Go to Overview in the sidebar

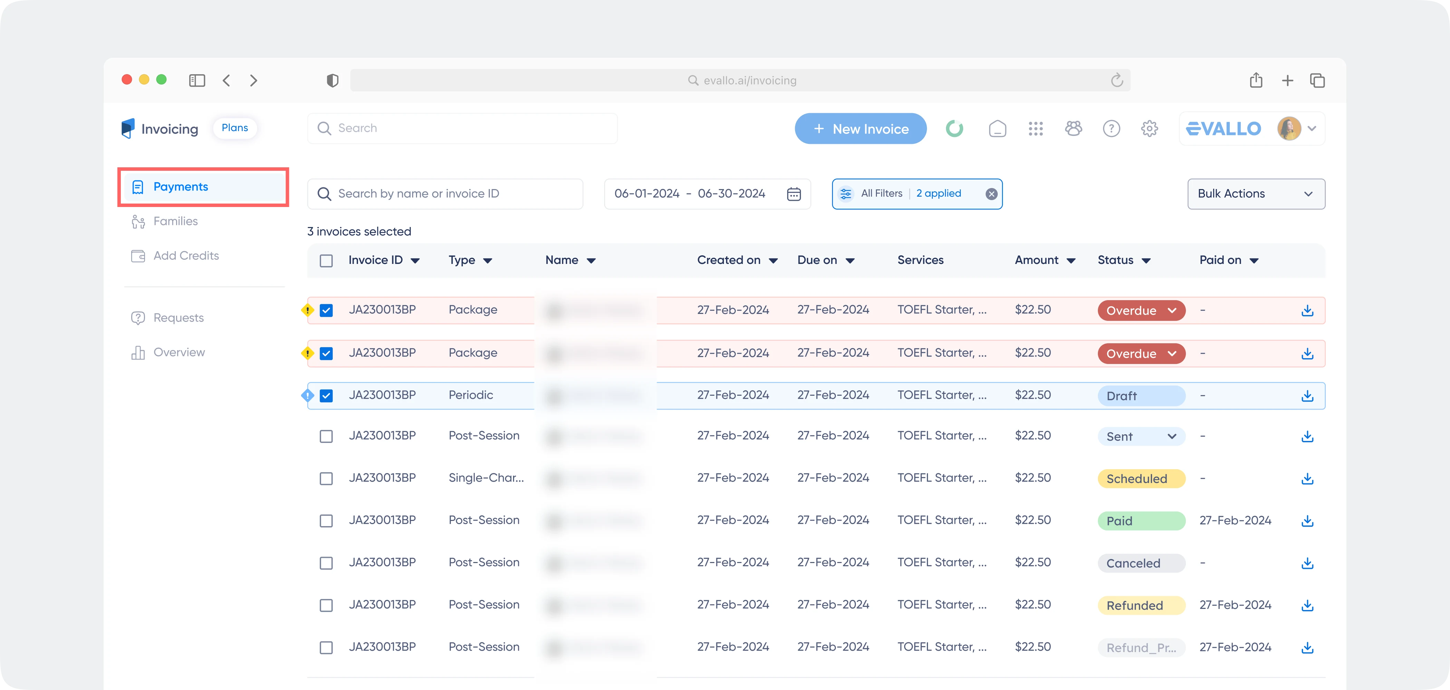point(179,353)
